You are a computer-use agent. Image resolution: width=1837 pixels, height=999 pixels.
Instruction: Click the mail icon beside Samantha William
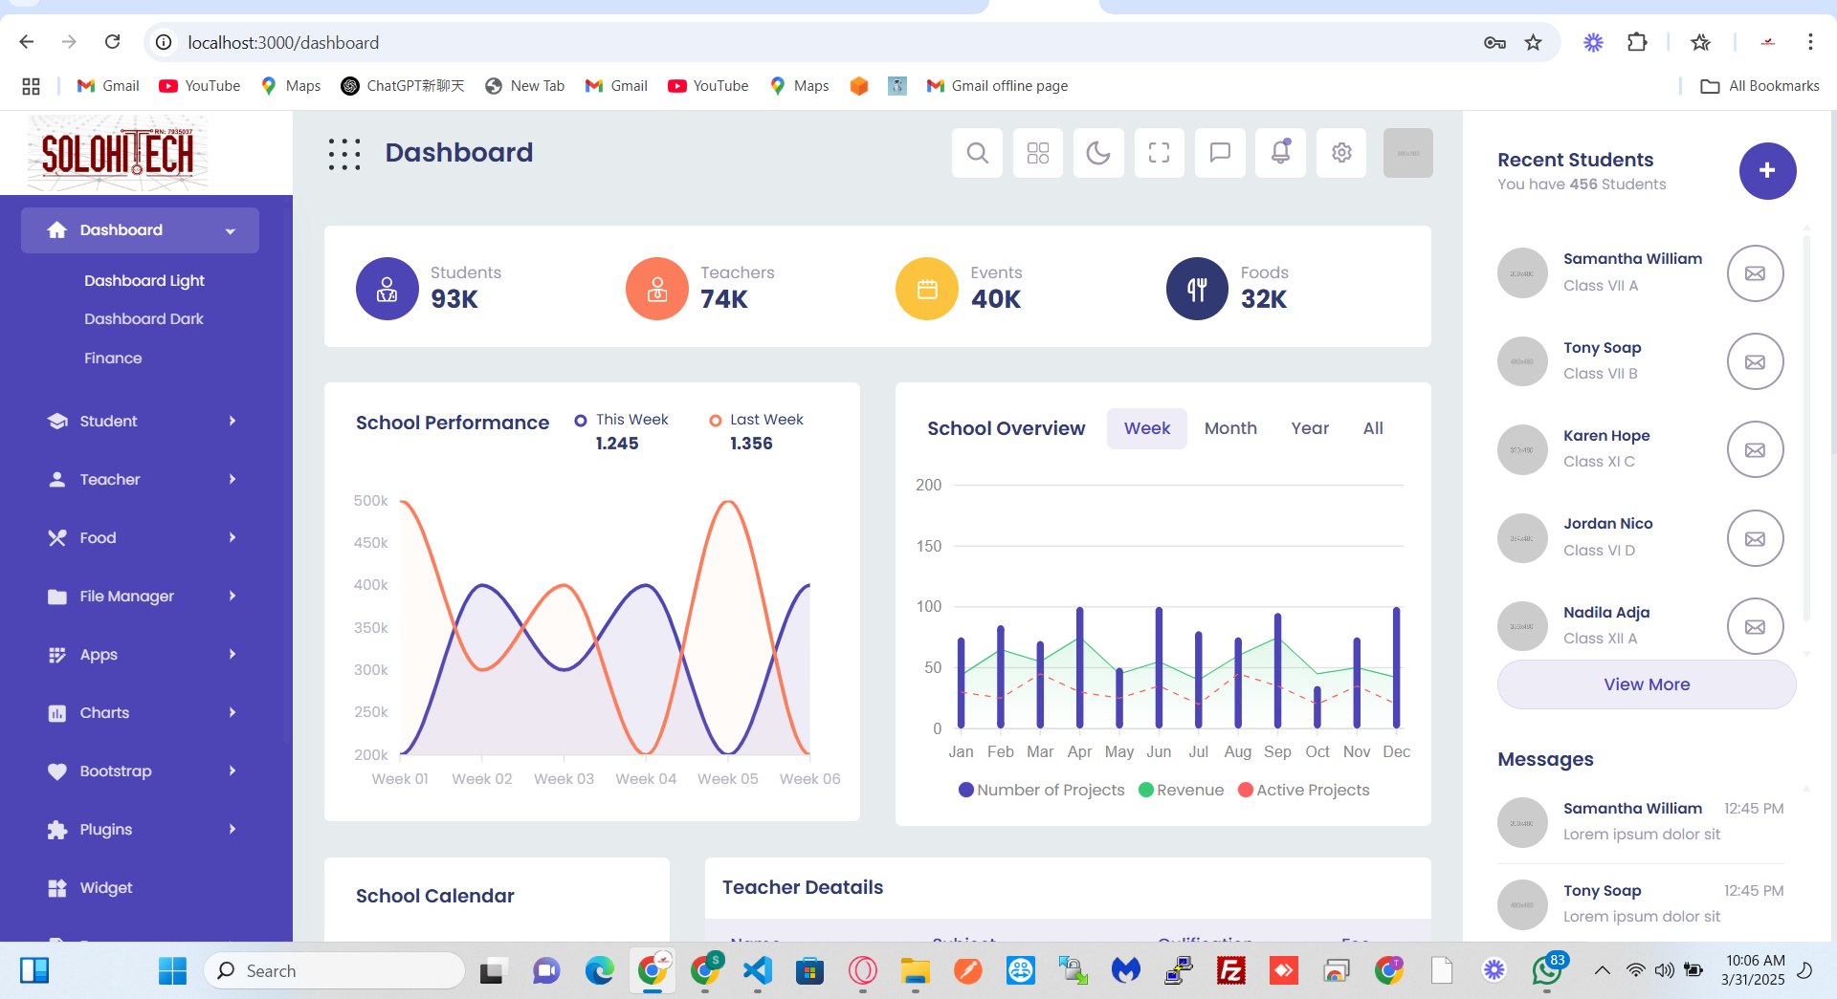[1755, 273]
